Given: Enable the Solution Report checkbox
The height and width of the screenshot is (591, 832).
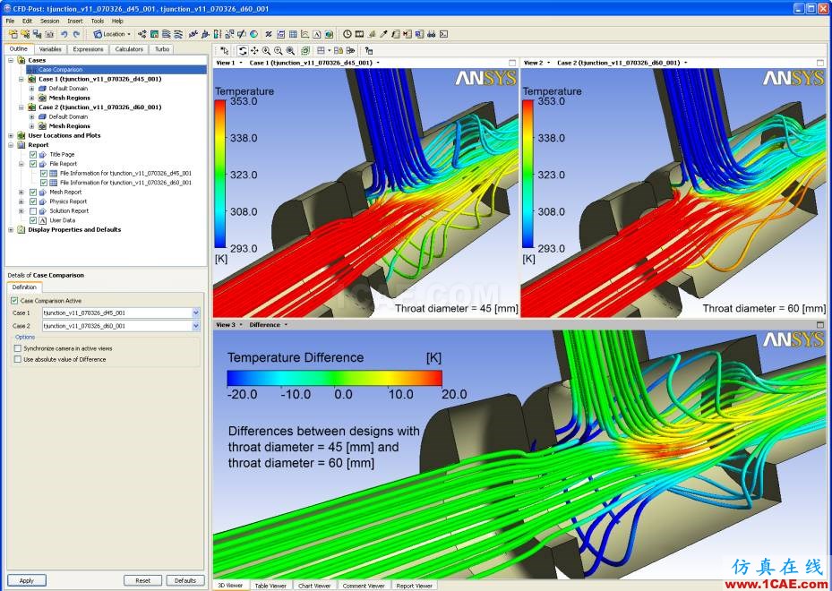Looking at the screenshot, I should point(33,211).
